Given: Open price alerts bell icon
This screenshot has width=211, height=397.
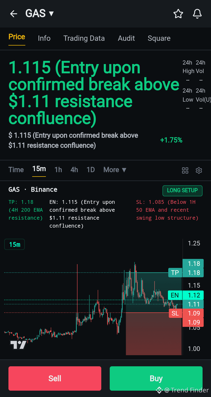Looking at the screenshot, I should tap(197, 14).
